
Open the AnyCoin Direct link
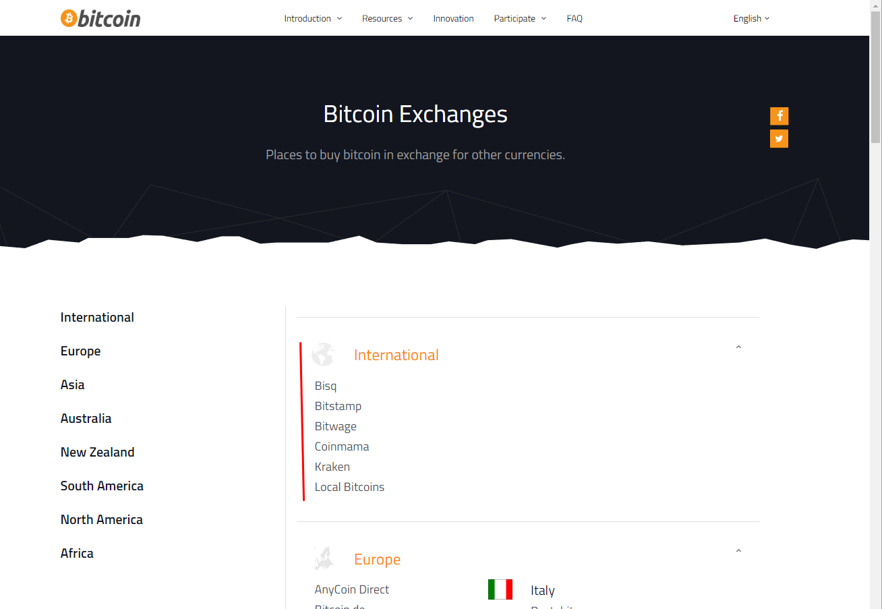(x=352, y=589)
